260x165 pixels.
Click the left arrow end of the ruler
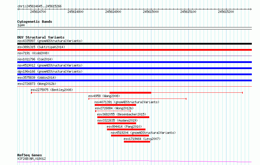coord(18,9)
